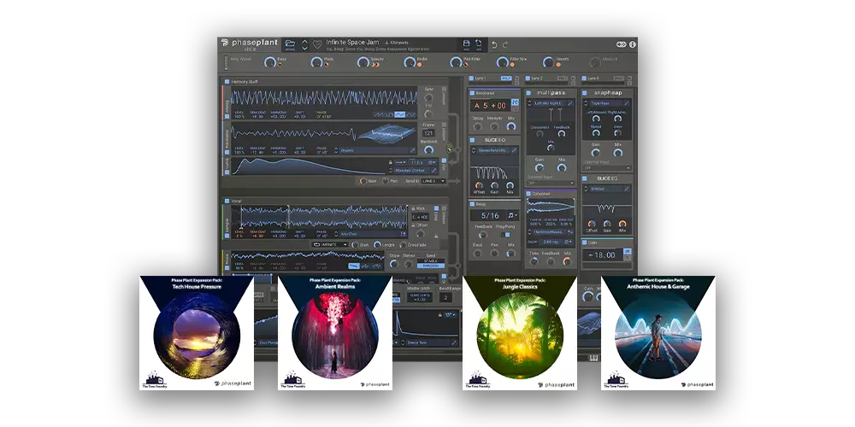Click the Bass macro knob

270,62
